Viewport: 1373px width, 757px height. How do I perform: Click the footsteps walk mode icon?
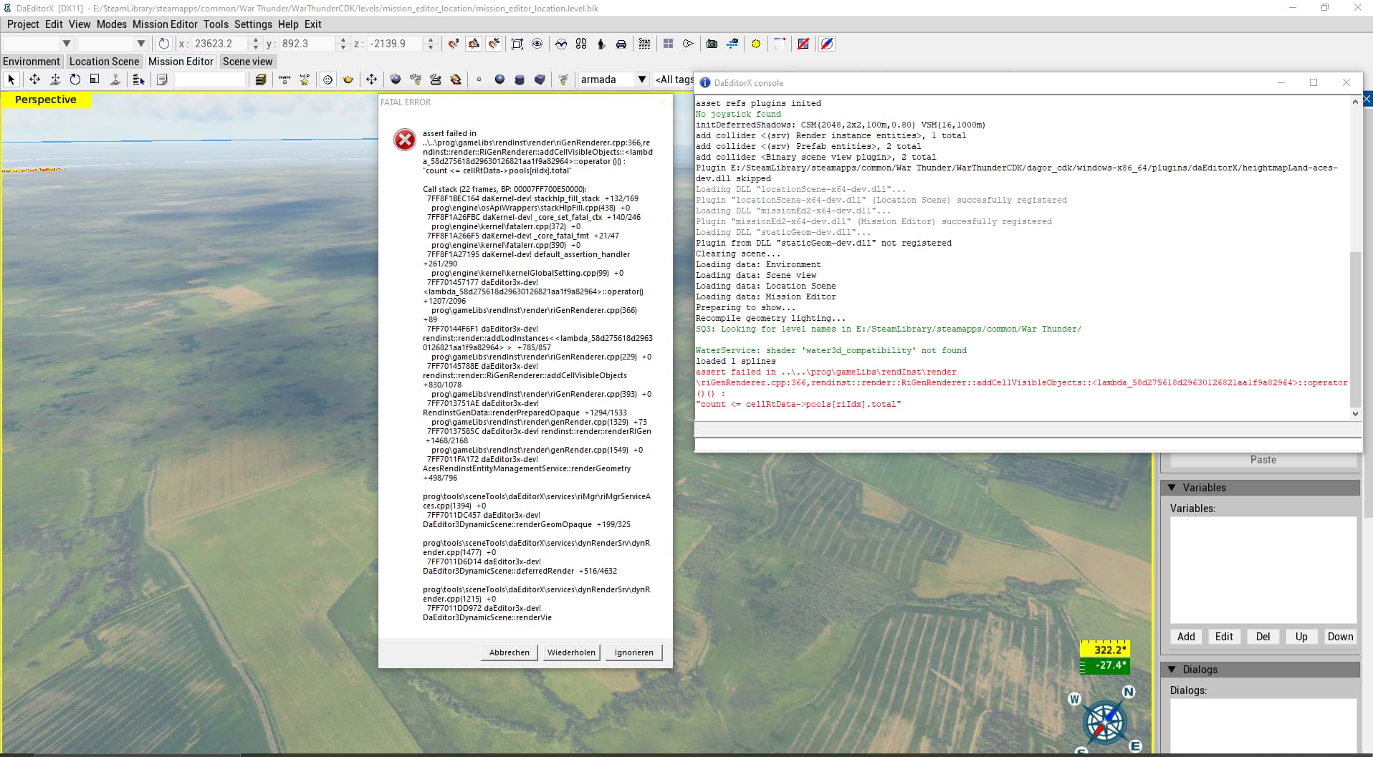581,44
